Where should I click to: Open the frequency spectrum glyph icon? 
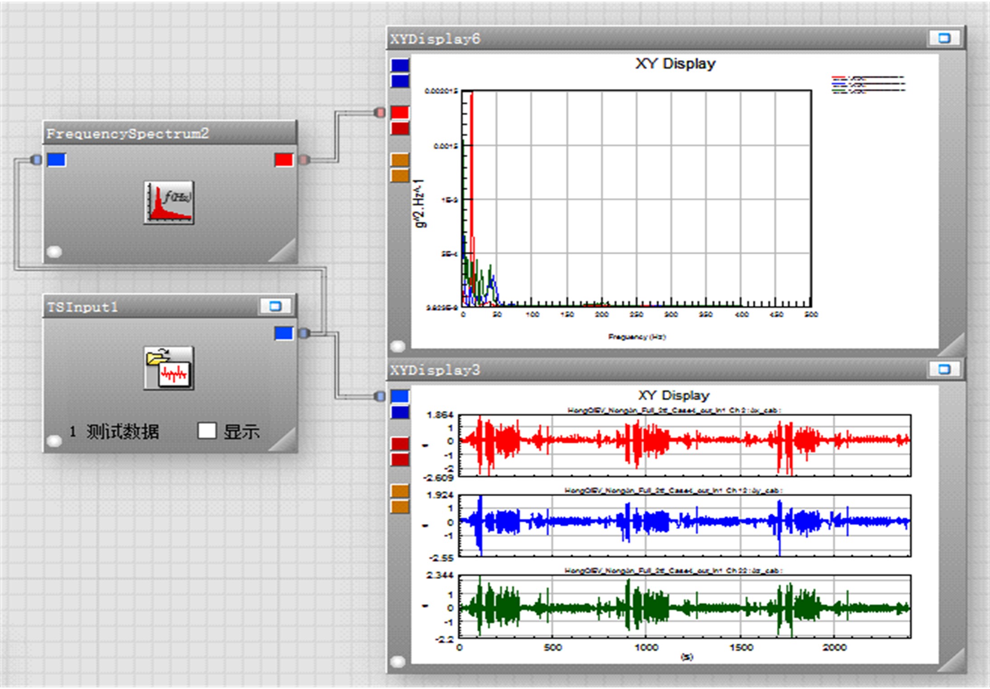(169, 202)
